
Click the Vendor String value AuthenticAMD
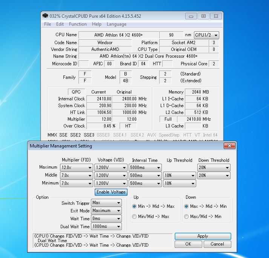(x=105, y=49)
